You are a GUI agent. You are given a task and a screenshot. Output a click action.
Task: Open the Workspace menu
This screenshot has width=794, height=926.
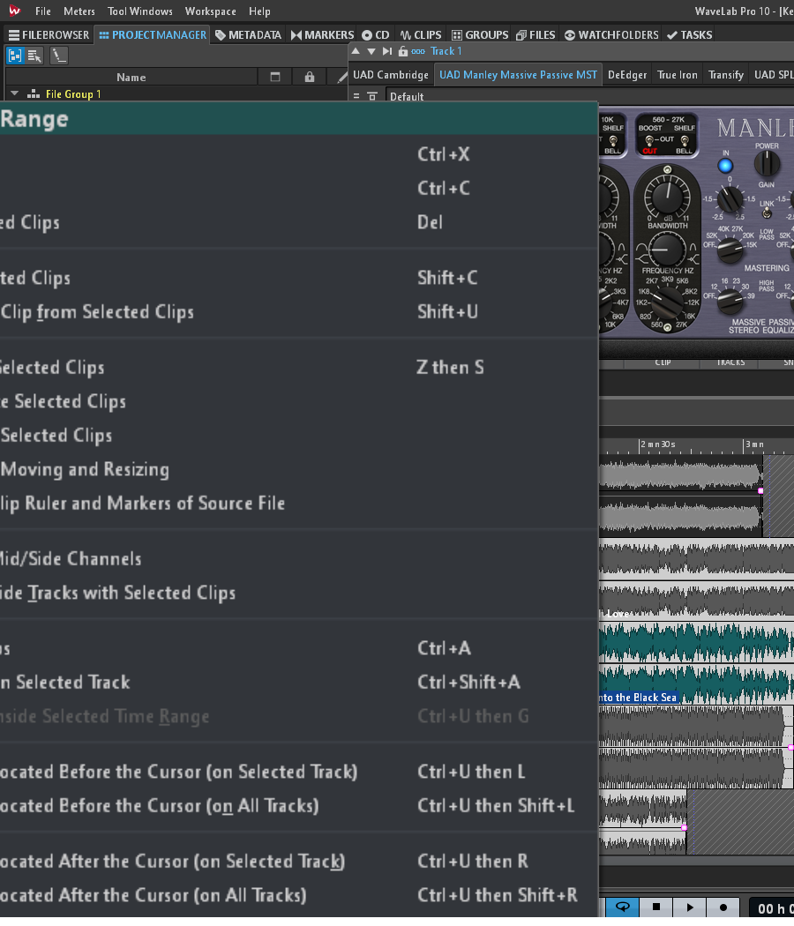pyautogui.click(x=210, y=11)
